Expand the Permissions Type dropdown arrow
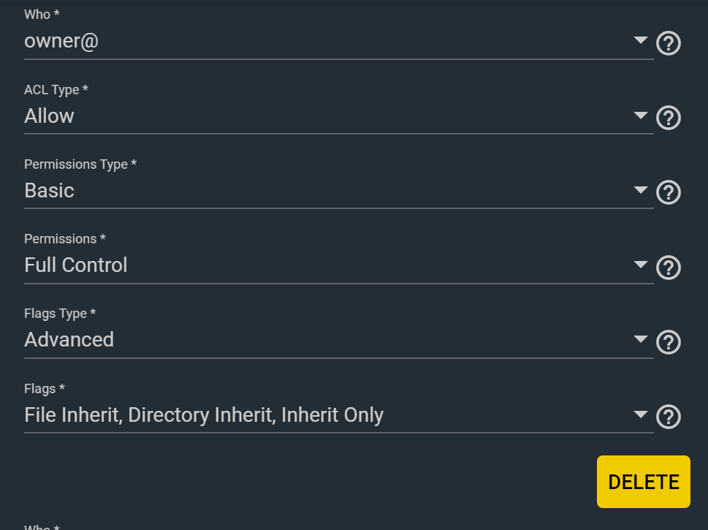Viewport: 708px width, 530px height. click(641, 190)
